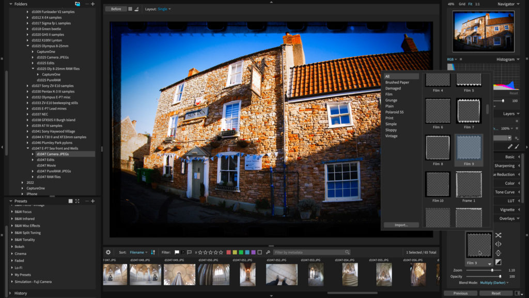The image size is (529, 298).
Task: Toggle the no-color label filter box
Action: click(259, 252)
